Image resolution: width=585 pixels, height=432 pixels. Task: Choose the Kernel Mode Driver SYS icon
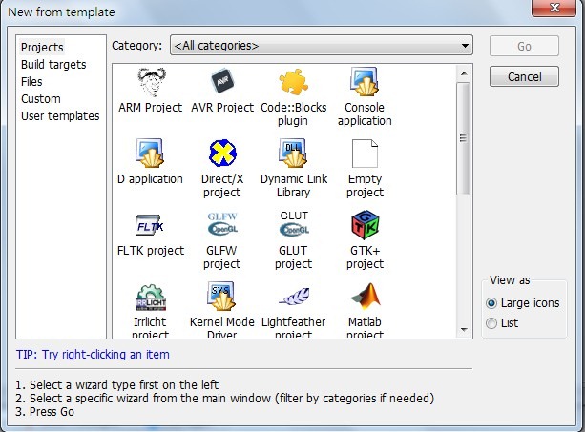click(221, 297)
